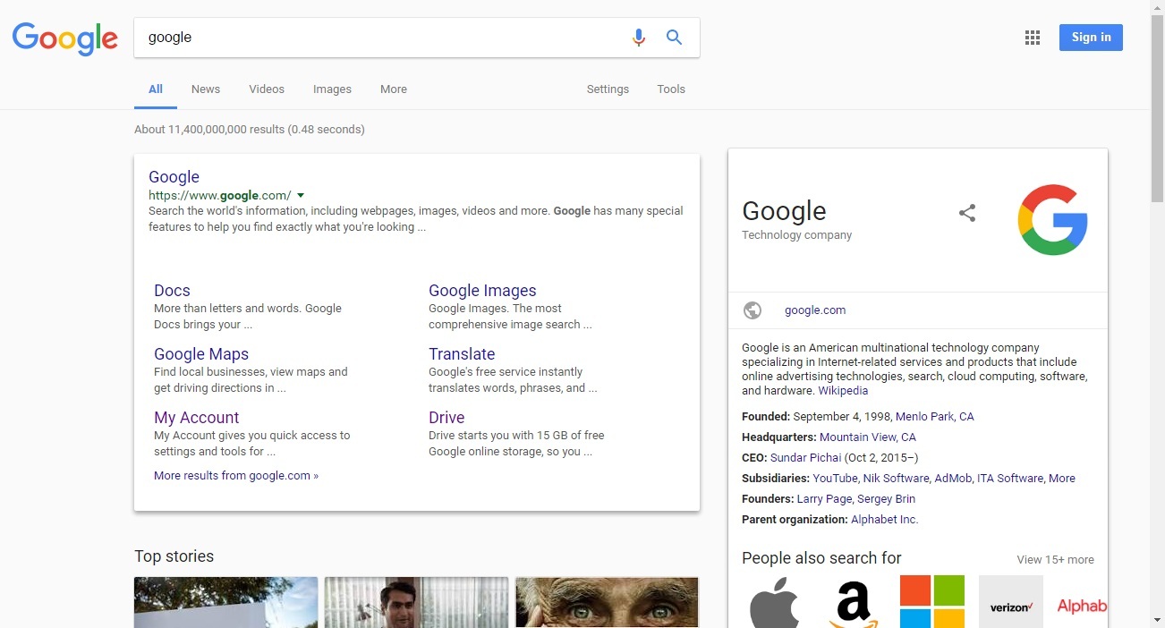Viewport: 1165px width, 628px height.
Task: Open the first Top stories thumbnail
Action: click(x=225, y=602)
